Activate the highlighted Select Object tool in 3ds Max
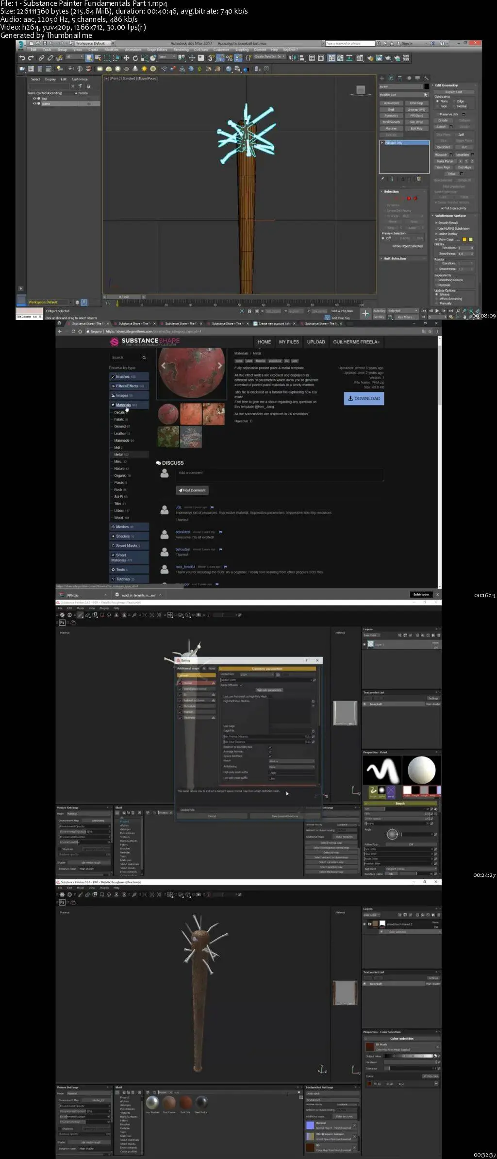Screen dimensions: 497x1159 point(89,58)
